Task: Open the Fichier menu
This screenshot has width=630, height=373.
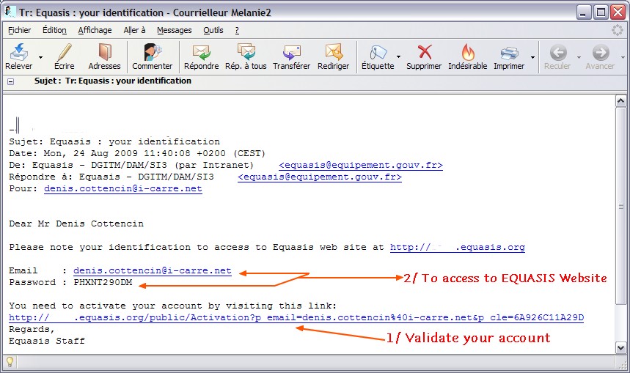Action: 19,30
